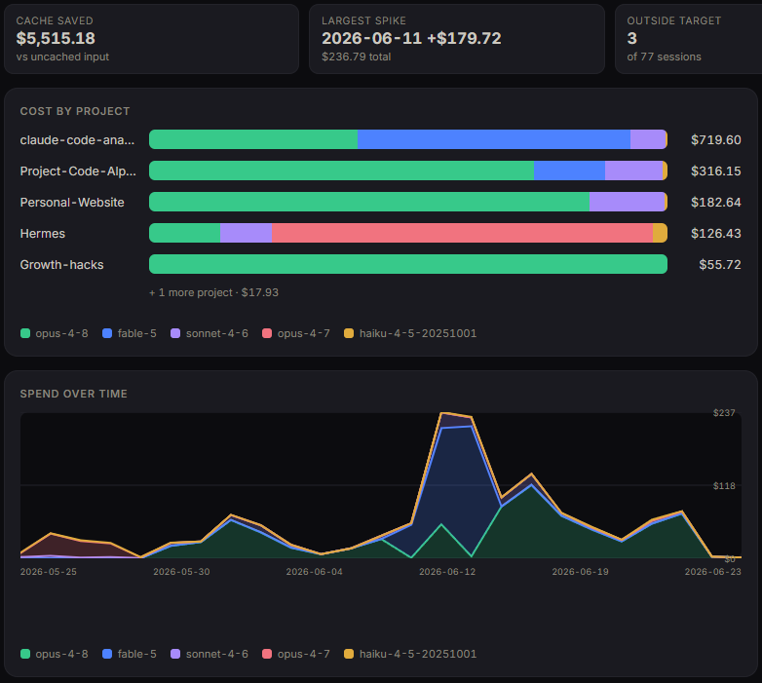Click the haiku-4-5-20251001 swatch in Cost by Project legend

(349, 333)
